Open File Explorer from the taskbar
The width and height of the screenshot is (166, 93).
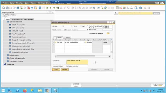pyautogui.click(x=40, y=91)
